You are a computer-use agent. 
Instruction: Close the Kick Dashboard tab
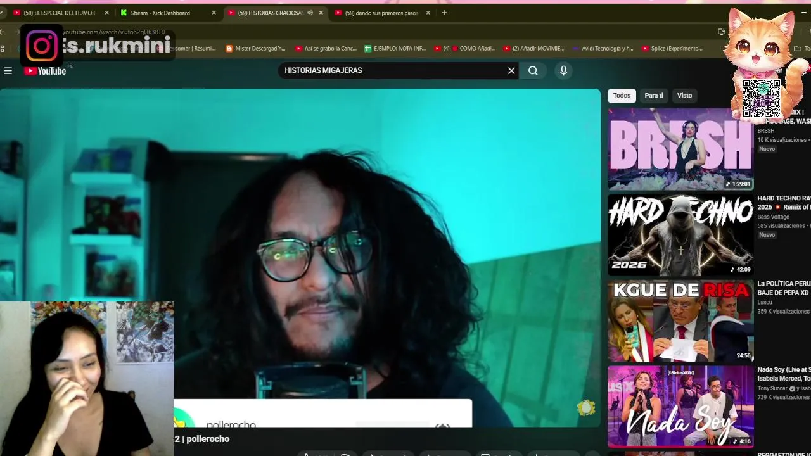214,13
